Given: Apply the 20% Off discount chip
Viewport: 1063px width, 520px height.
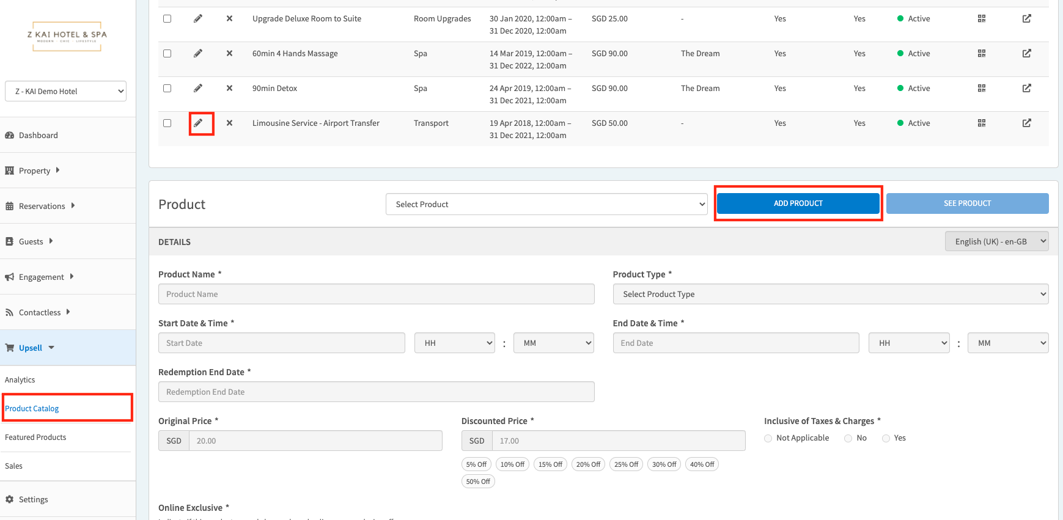Looking at the screenshot, I should (588, 464).
